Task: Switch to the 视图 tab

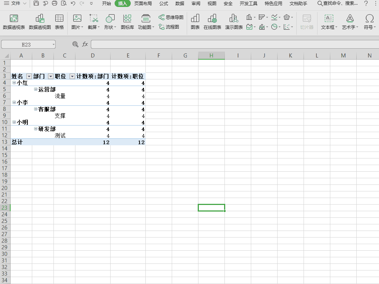Action: [212, 4]
